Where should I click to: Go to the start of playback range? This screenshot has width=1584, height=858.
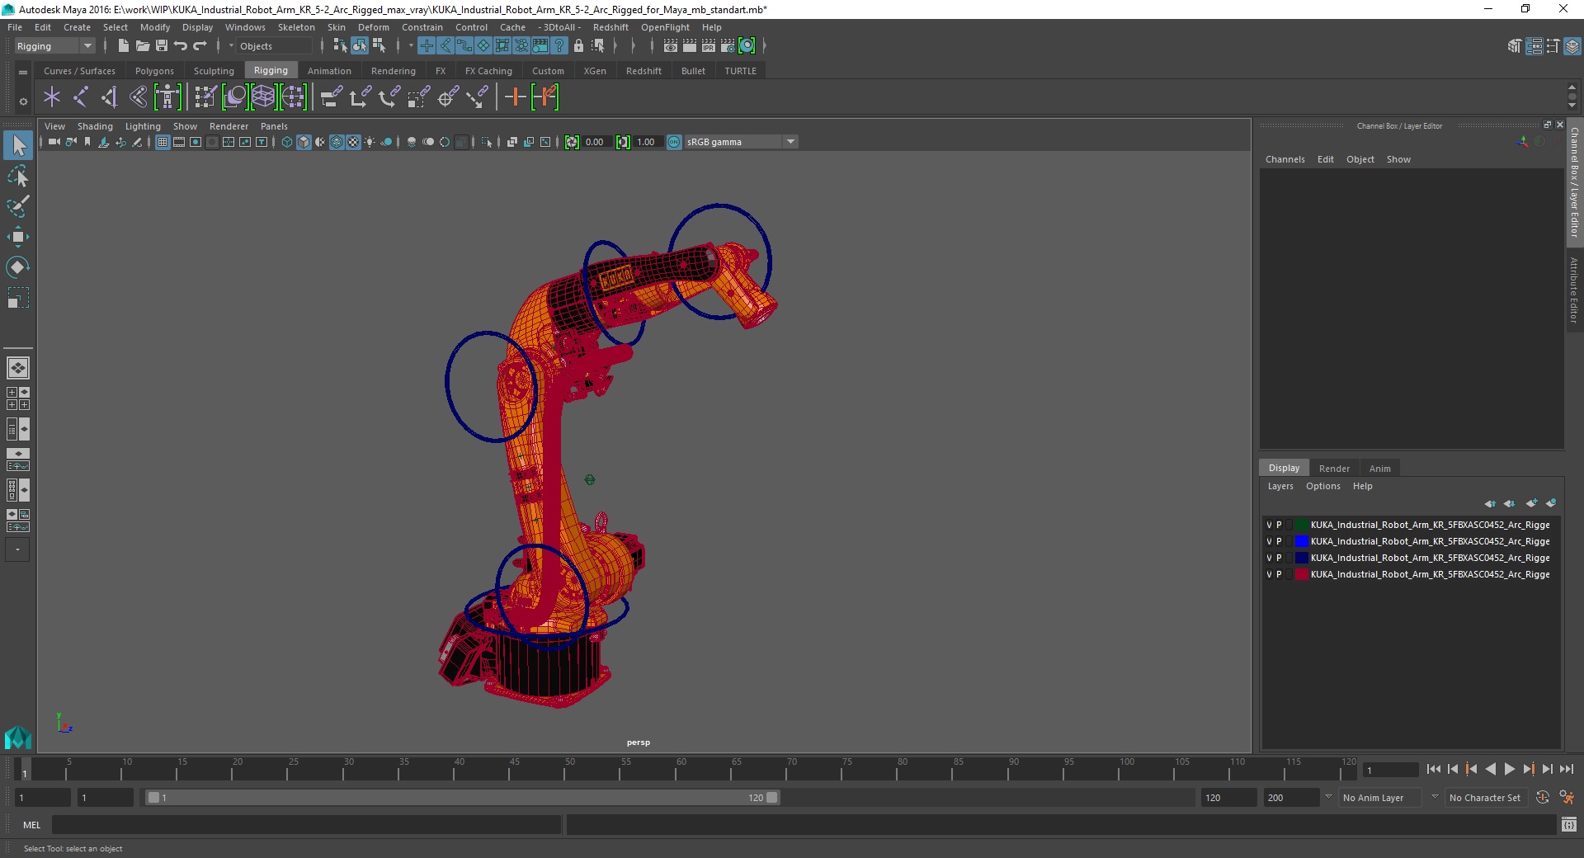coord(1433,769)
